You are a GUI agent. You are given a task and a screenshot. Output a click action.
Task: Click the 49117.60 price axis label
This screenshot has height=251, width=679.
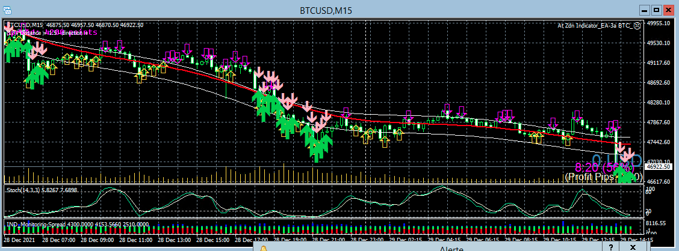[x=658, y=62]
